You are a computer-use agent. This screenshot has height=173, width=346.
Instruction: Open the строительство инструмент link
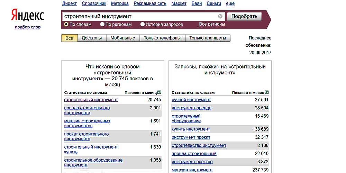199,145
